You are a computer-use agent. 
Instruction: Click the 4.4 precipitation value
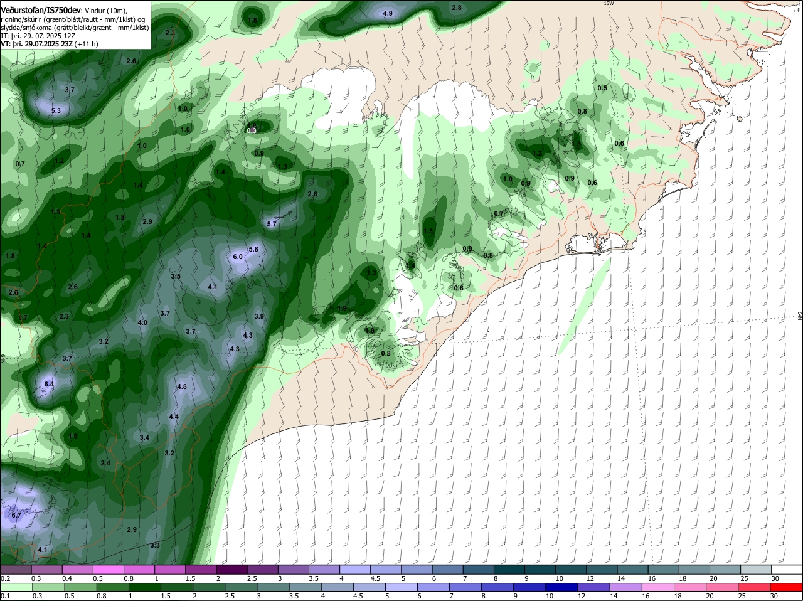pos(174,417)
